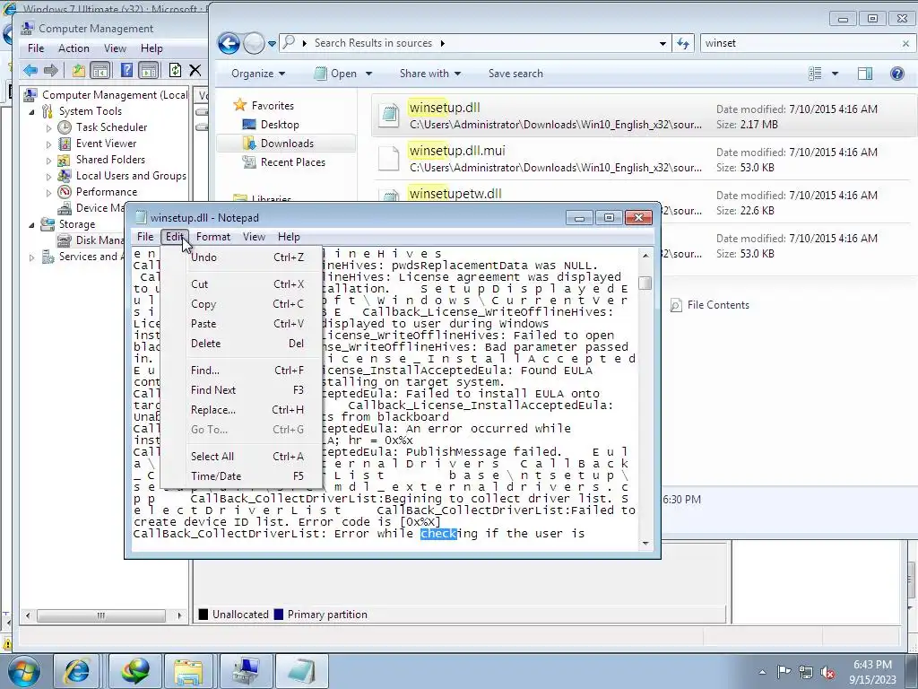Click the change view icon in Explorer
The width and height of the screenshot is (918, 689).
pyautogui.click(x=814, y=74)
